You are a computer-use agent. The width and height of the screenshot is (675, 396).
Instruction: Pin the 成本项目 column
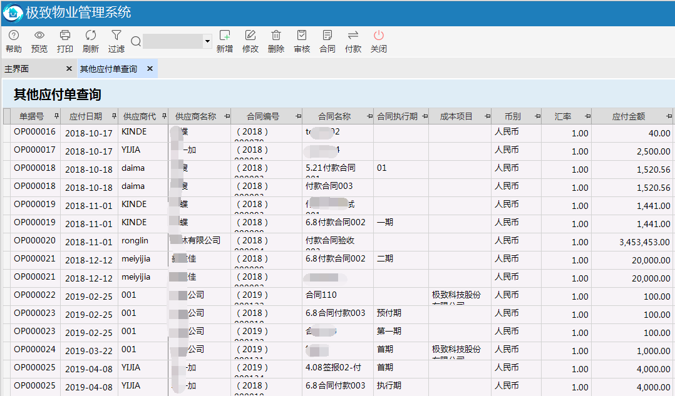tap(487, 116)
